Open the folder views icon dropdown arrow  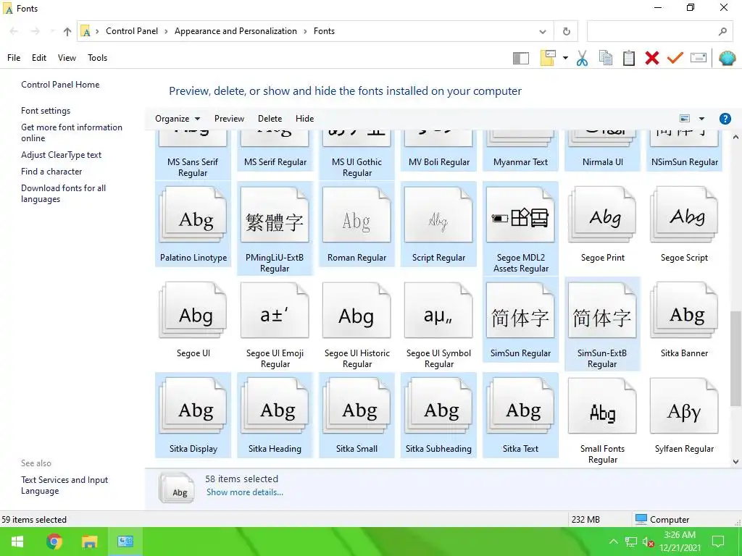tap(565, 58)
